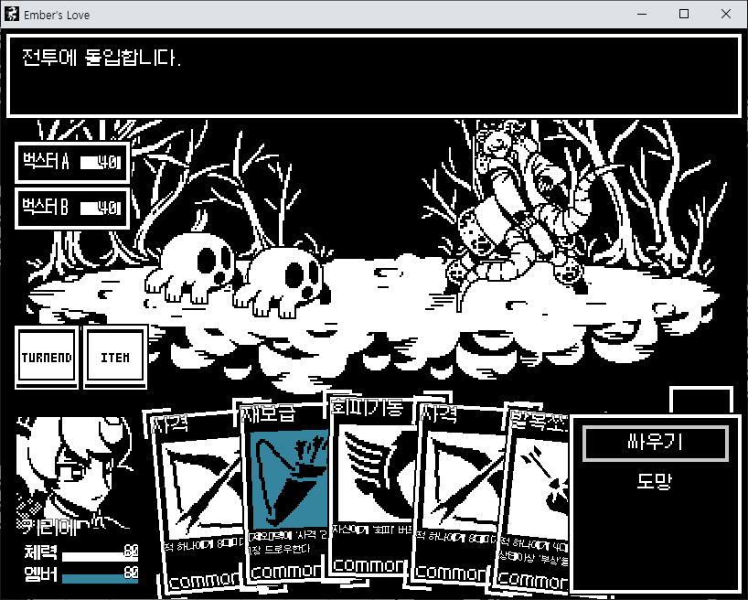Choose 싸우기 in the battle menu
Viewport: 748px width, 600px height.
coord(656,444)
